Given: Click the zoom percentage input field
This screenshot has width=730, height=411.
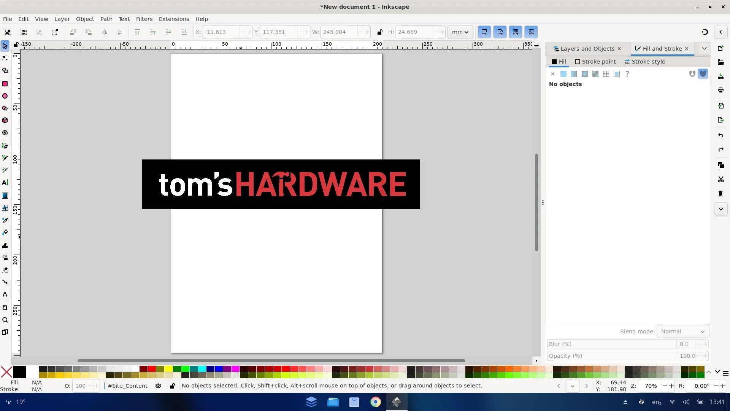Looking at the screenshot, I should click(651, 386).
